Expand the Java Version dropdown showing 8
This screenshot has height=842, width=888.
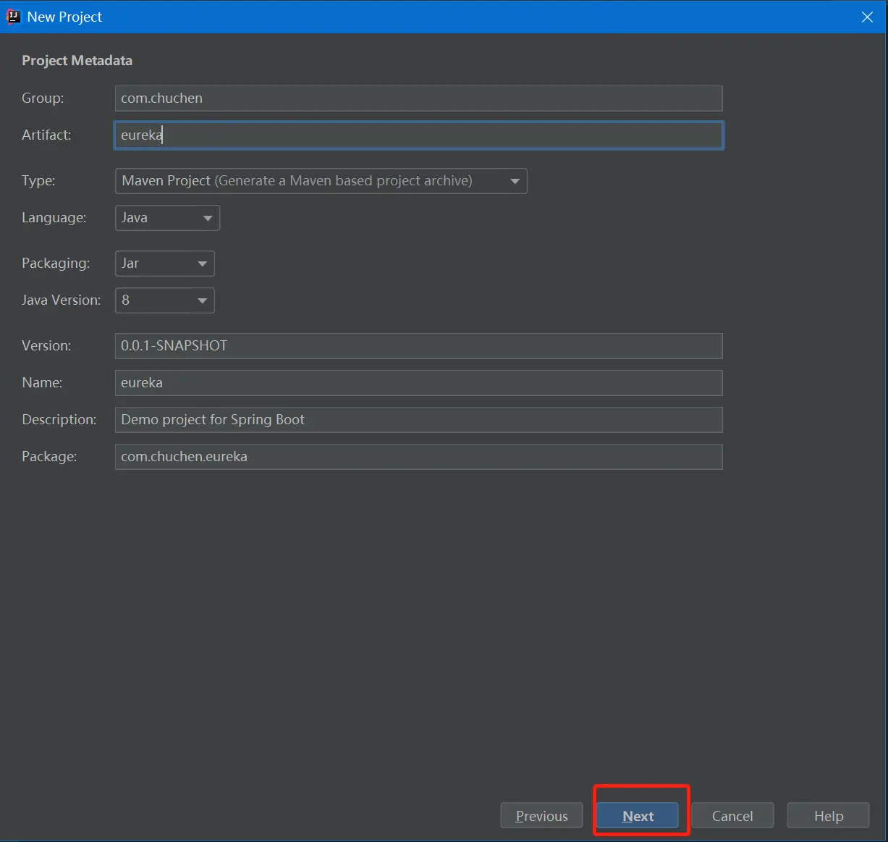165,300
